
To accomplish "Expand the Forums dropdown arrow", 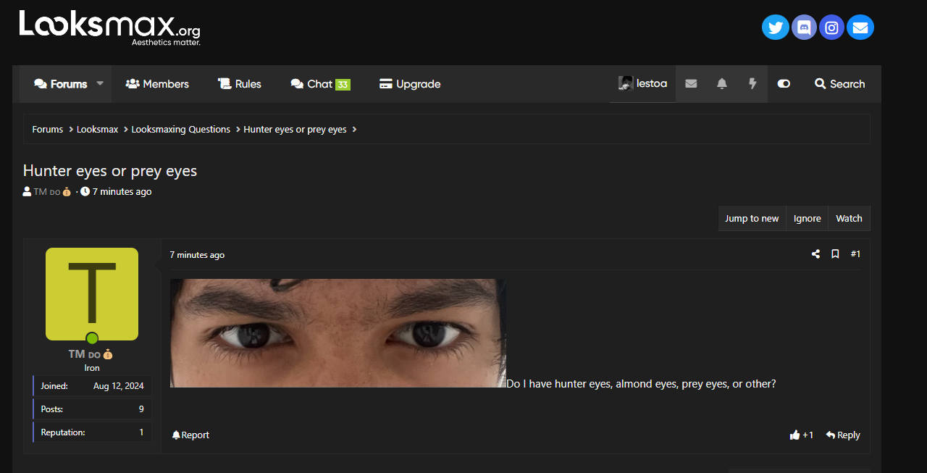I will pos(101,84).
